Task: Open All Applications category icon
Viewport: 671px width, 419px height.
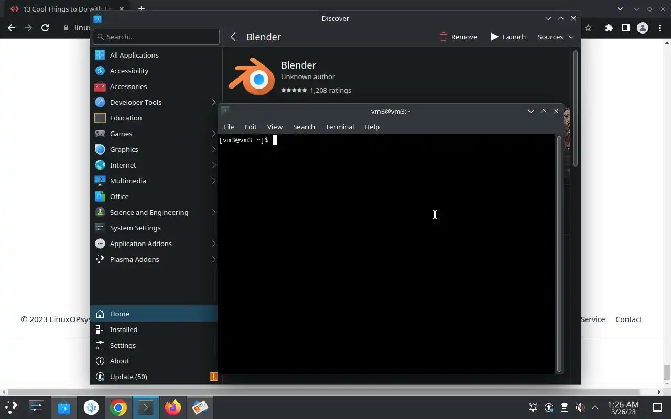Action: click(x=100, y=55)
